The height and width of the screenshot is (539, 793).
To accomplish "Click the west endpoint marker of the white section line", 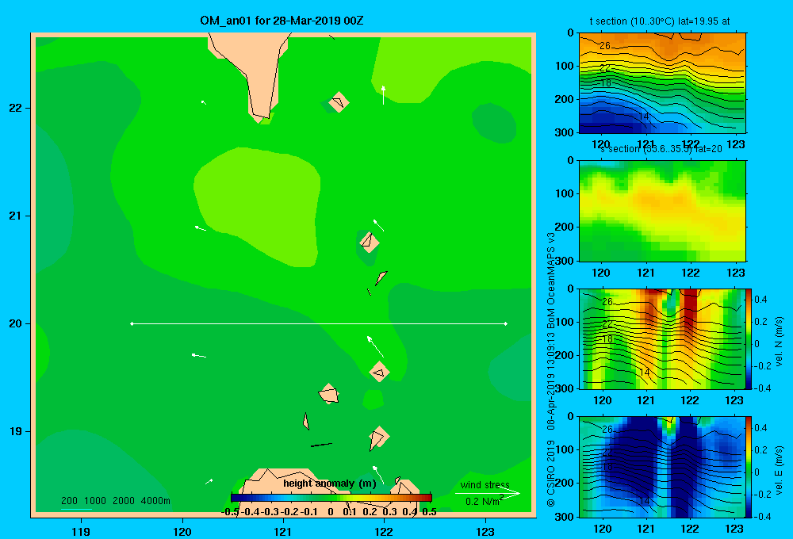I will 132,323.
